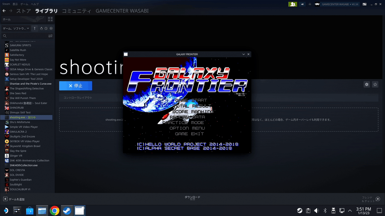The height and width of the screenshot is (216, 385).
Task: Switch to Big Picture mode icon
Action: point(364,4)
